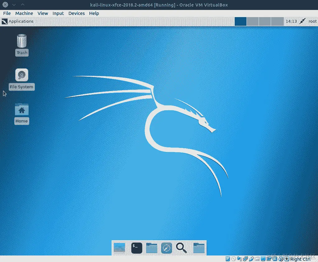Open the folder icon beside the Terminal in dock

coord(151,248)
